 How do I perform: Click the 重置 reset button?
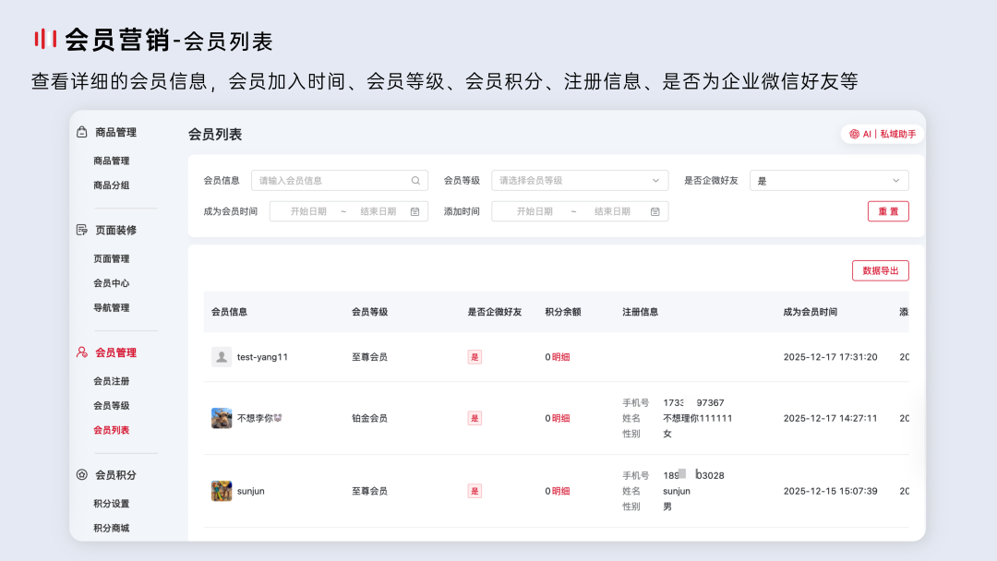887,211
